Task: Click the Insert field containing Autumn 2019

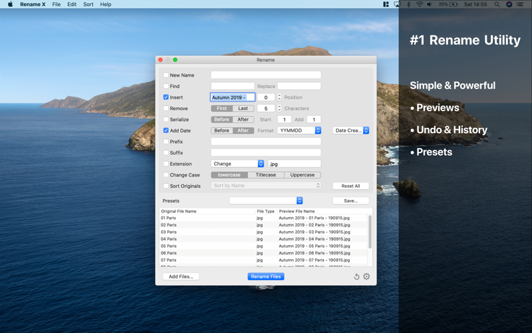Action: pyautogui.click(x=232, y=97)
